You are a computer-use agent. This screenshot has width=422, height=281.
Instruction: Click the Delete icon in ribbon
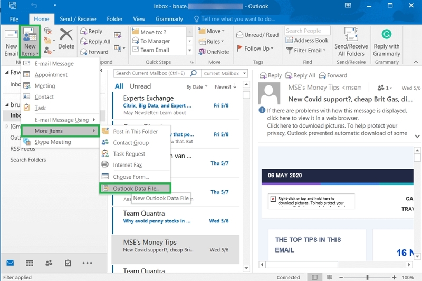tap(66, 40)
